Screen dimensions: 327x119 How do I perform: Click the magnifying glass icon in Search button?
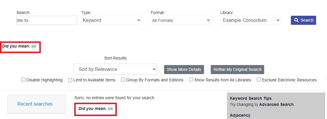coord(296,20)
